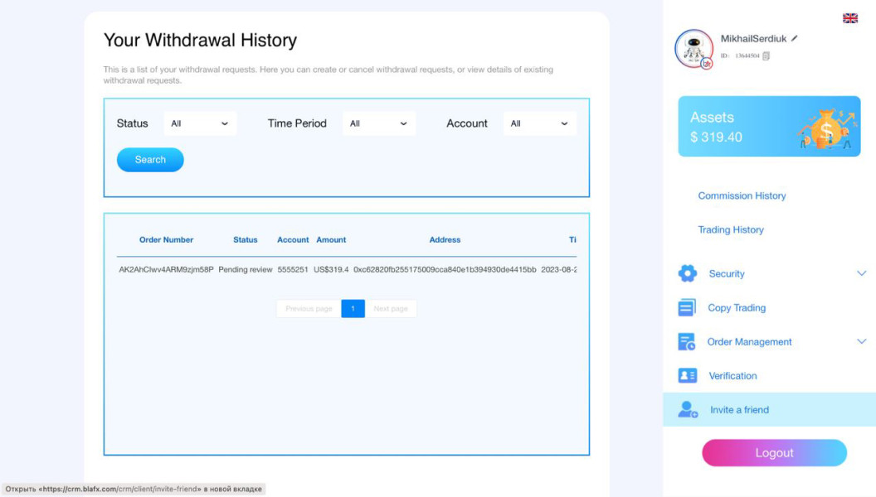Click the Search button
This screenshot has width=876, height=497.
click(x=150, y=160)
